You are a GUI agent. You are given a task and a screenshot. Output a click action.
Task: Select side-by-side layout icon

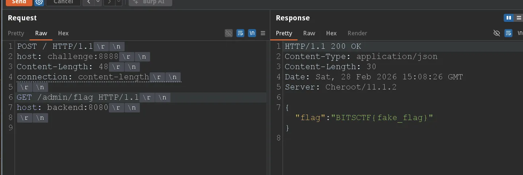coord(509,18)
